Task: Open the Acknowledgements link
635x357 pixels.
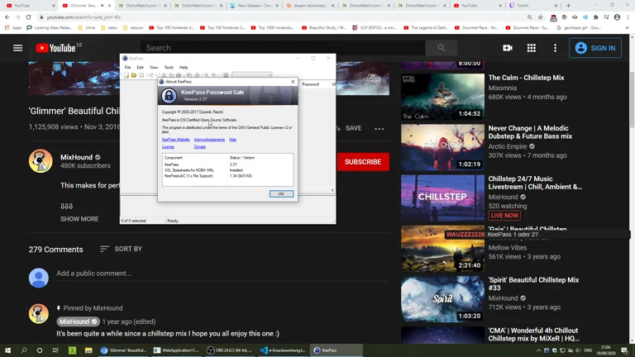Action: (x=209, y=140)
